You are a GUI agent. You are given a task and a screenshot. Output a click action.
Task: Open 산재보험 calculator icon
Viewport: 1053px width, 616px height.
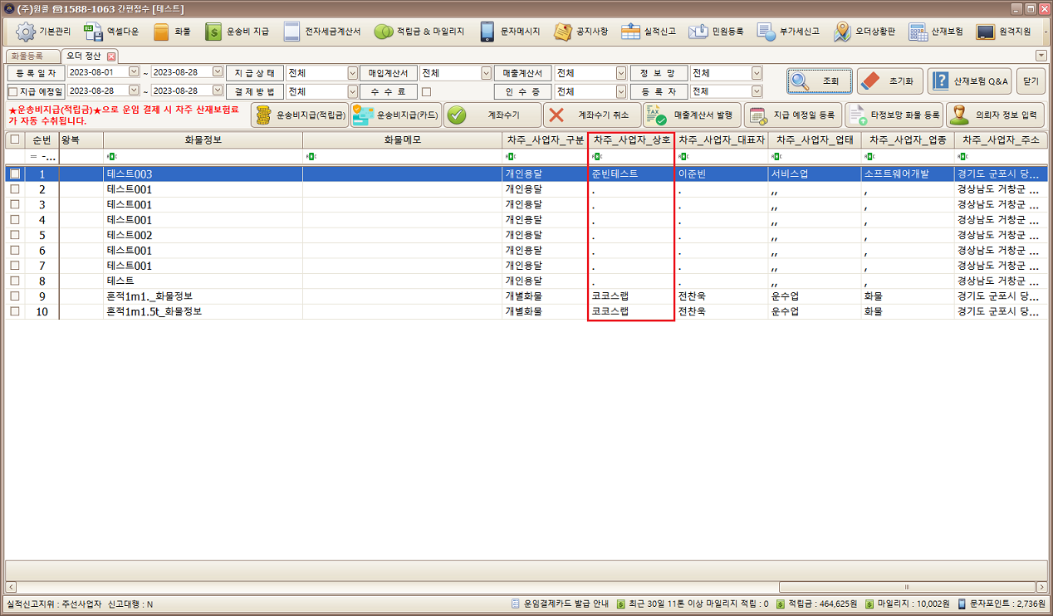(x=918, y=32)
